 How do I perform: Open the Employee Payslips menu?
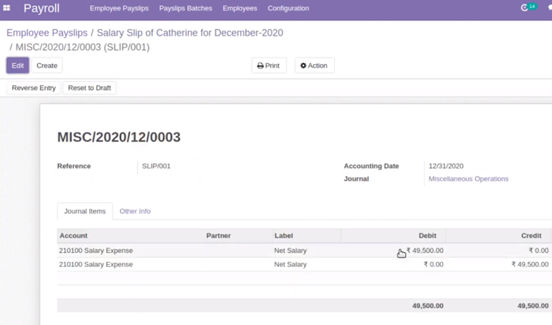[x=119, y=8]
